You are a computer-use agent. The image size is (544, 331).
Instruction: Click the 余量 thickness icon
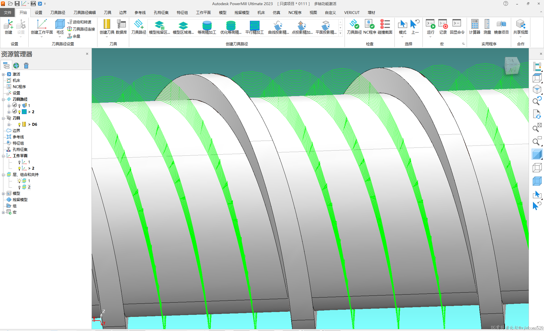pos(74,36)
